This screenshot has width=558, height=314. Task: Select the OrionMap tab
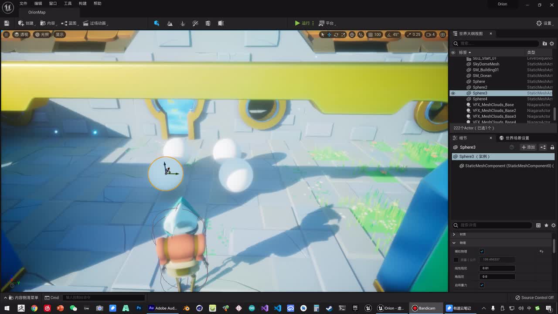click(37, 12)
